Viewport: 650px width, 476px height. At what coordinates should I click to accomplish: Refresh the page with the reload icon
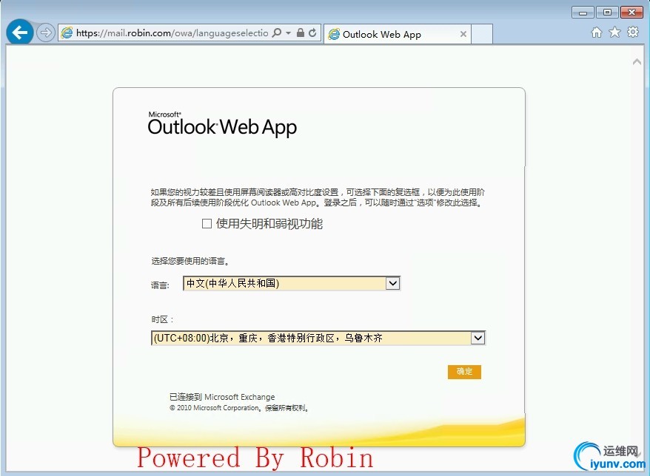(x=312, y=33)
